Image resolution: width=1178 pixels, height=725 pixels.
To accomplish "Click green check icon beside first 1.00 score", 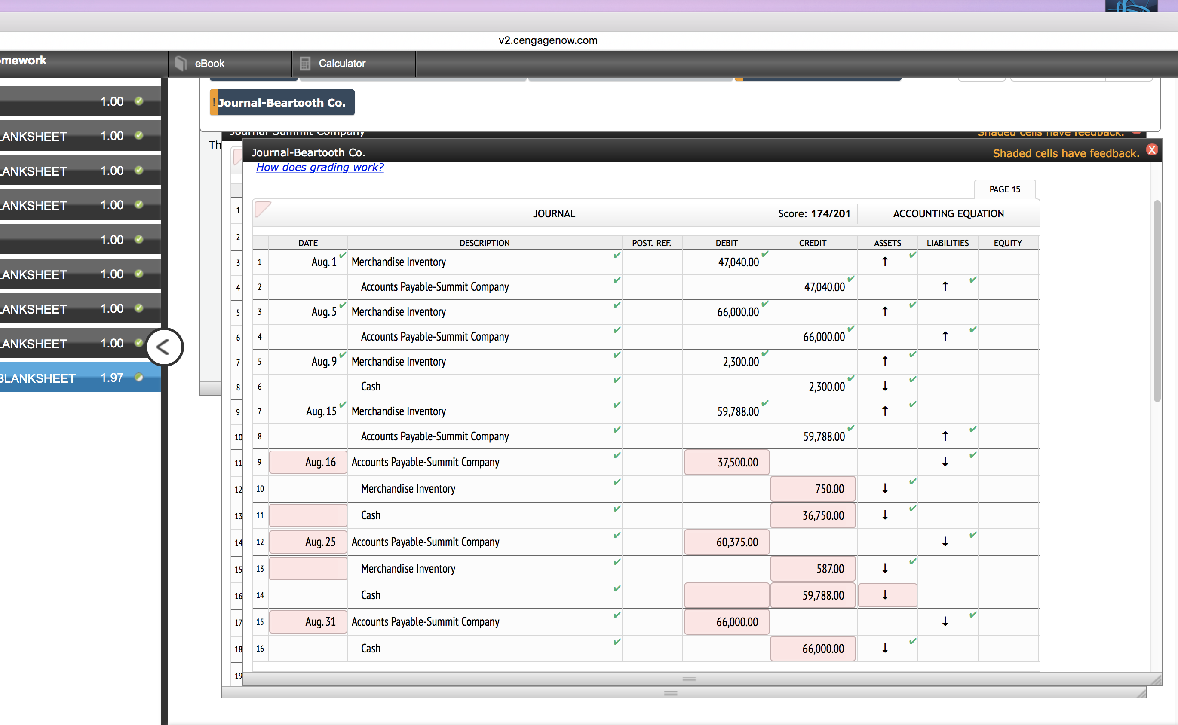I will tap(139, 101).
